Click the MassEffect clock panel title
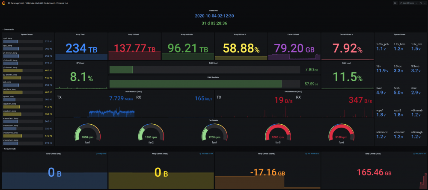The width and height of the screenshot is (428, 190). tap(214, 10)
